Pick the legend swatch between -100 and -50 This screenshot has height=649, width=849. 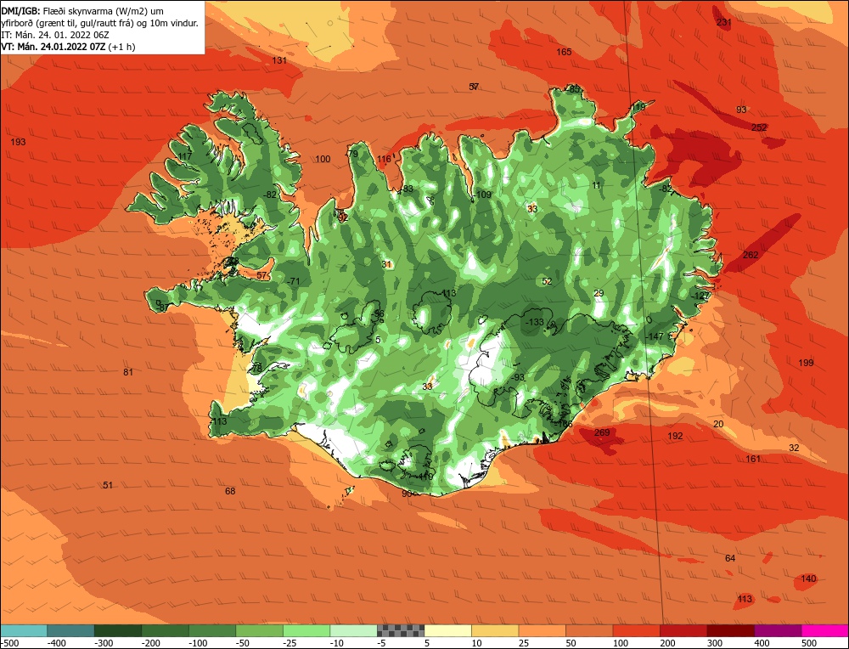(211, 630)
